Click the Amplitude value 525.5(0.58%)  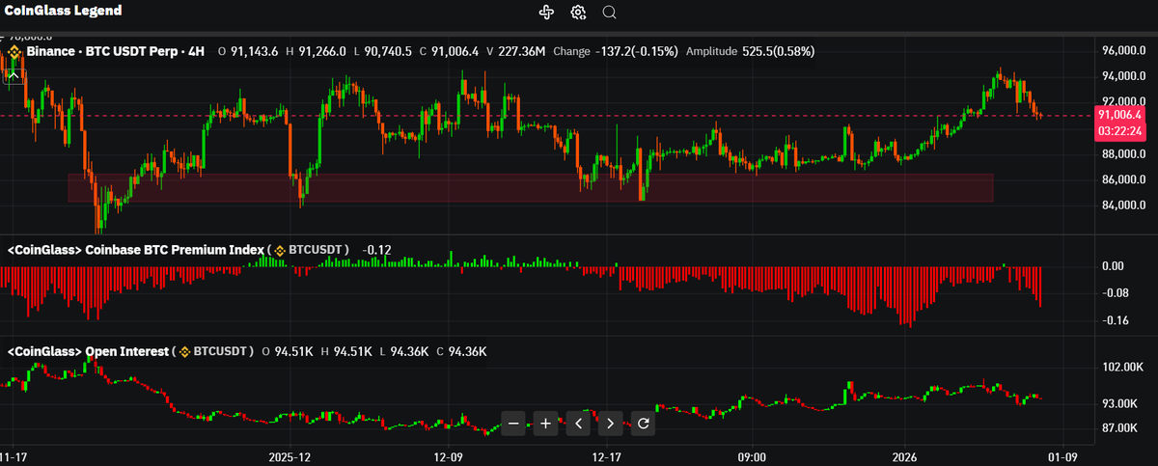pos(778,51)
